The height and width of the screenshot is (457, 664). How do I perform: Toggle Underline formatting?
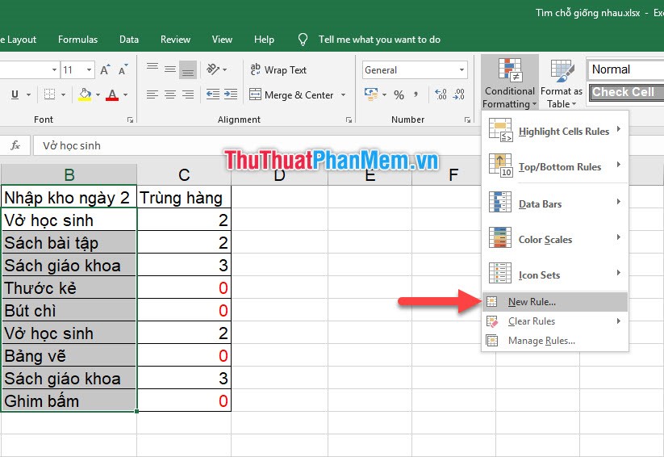[x=15, y=94]
